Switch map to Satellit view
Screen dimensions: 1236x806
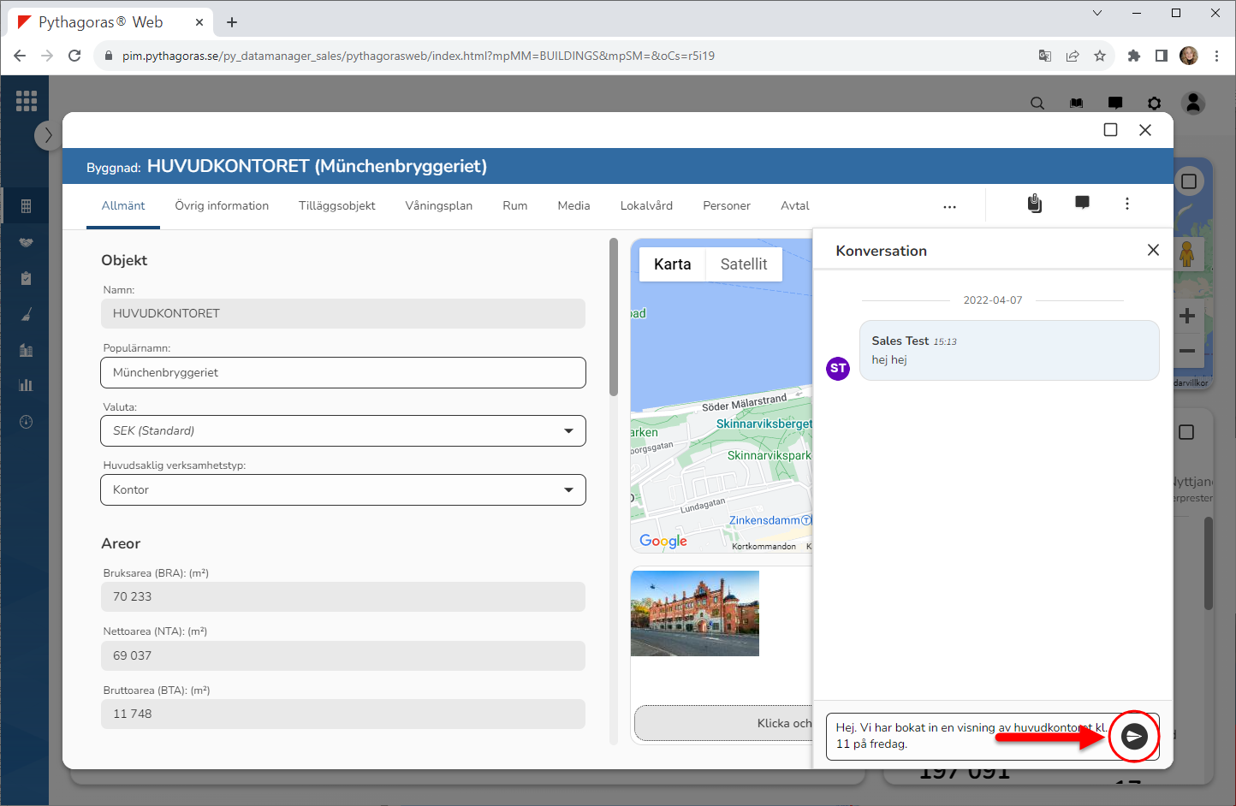pos(743,264)
